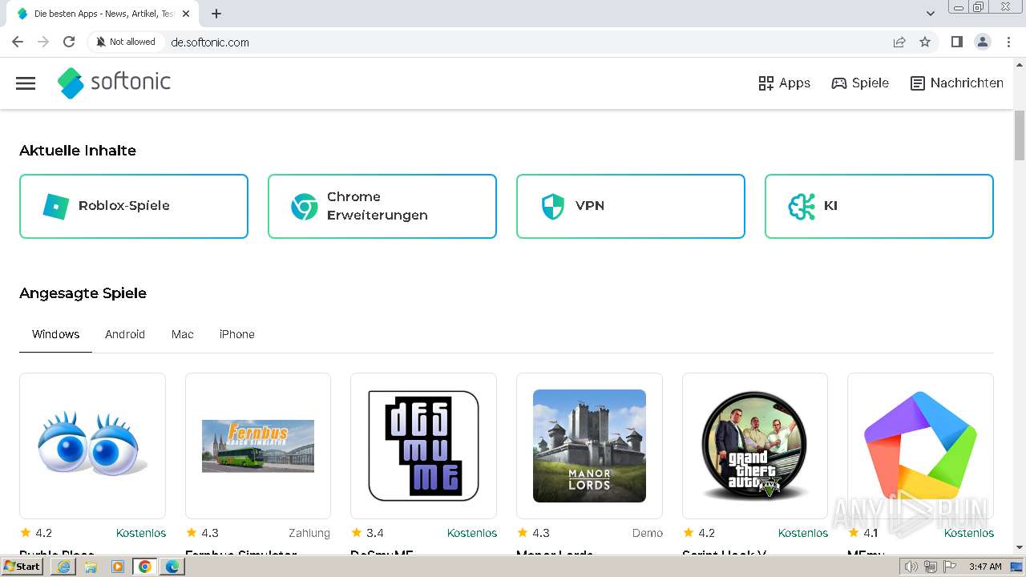Image resolution: width=1026 pixels, height=577 pixels.
Task: Switch to the iPhone tab
Action: pyautogui.click(x=237, y=334)
